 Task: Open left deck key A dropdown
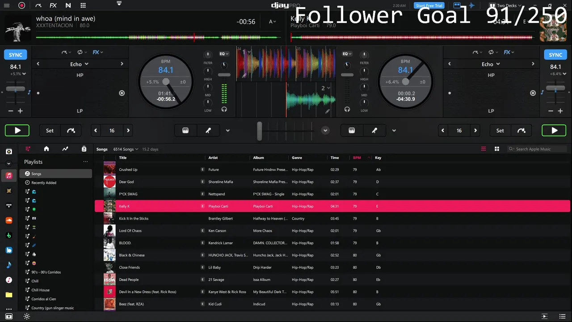[x=272, y=21]
